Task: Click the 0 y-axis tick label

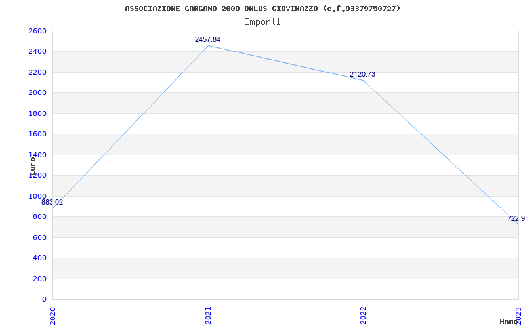Action: [x=44, y=299]
